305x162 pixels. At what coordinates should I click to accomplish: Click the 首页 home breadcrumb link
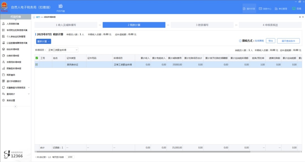[38, 17]
